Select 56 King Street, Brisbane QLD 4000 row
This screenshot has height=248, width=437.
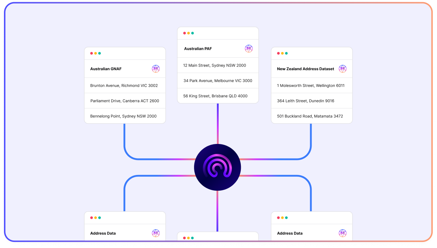coord(218,96)
